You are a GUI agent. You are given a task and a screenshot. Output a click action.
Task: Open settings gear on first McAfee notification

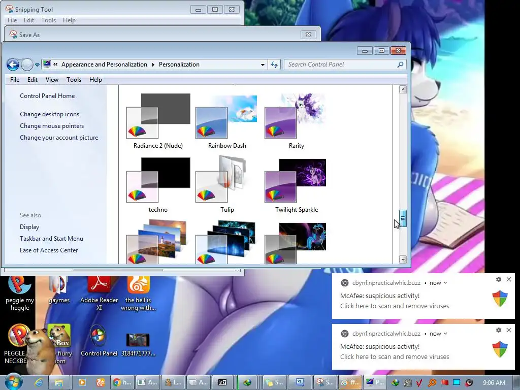pyautogui.click(x=499, y=279)
